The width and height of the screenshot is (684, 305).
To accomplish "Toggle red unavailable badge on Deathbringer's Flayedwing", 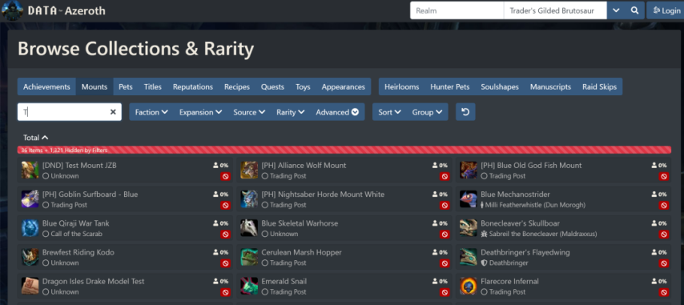I will 663,263.
